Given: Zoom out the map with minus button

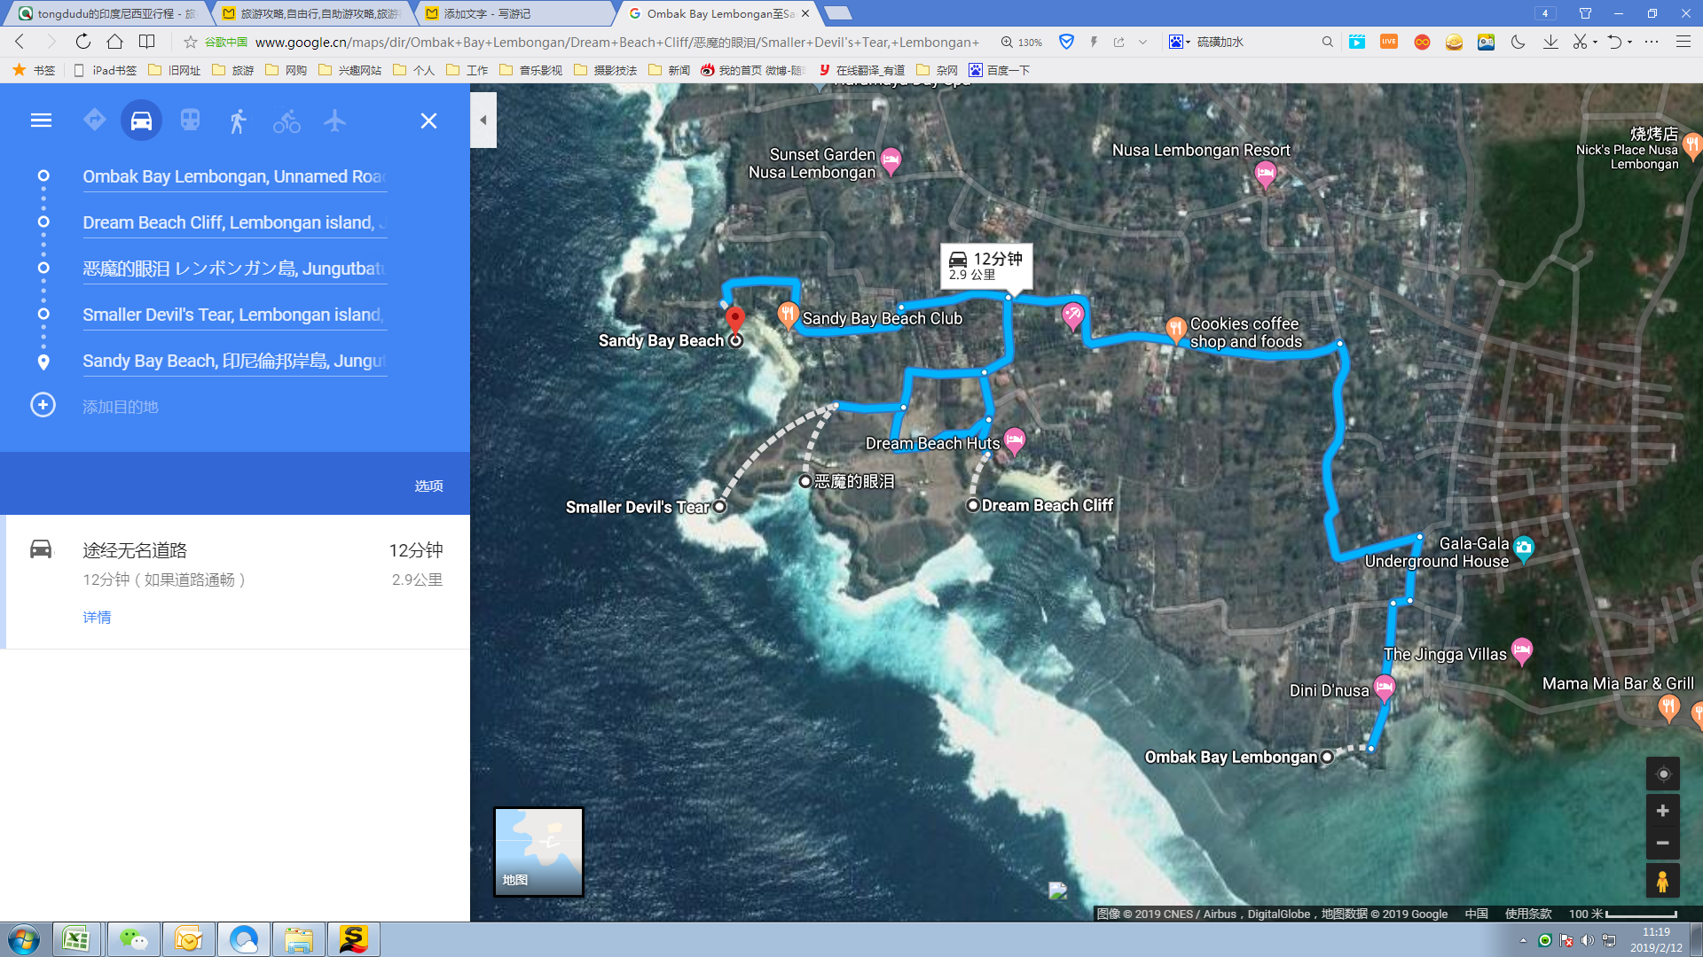Looking at the screenshot, I should tap(1663, 843).
